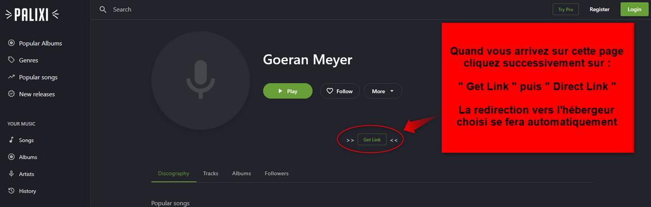Play Goeran Meyer's music
This screenshot has width=651, height=207.
288,91
